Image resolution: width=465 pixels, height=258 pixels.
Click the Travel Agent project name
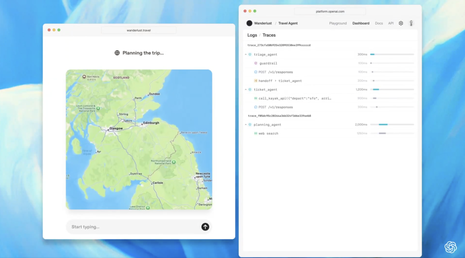pyautogui.click(x=288, y=23)
